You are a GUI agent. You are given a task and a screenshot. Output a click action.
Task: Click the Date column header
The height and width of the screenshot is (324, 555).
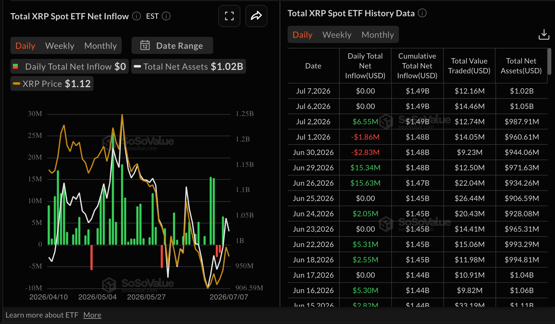point(313,66)
